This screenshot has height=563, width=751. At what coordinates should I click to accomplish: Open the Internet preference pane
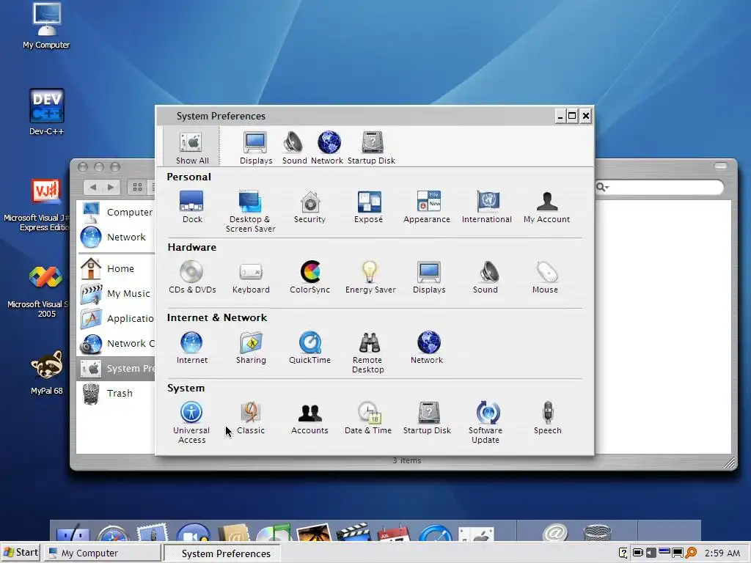pyautogui.click(x=191, y=347)
